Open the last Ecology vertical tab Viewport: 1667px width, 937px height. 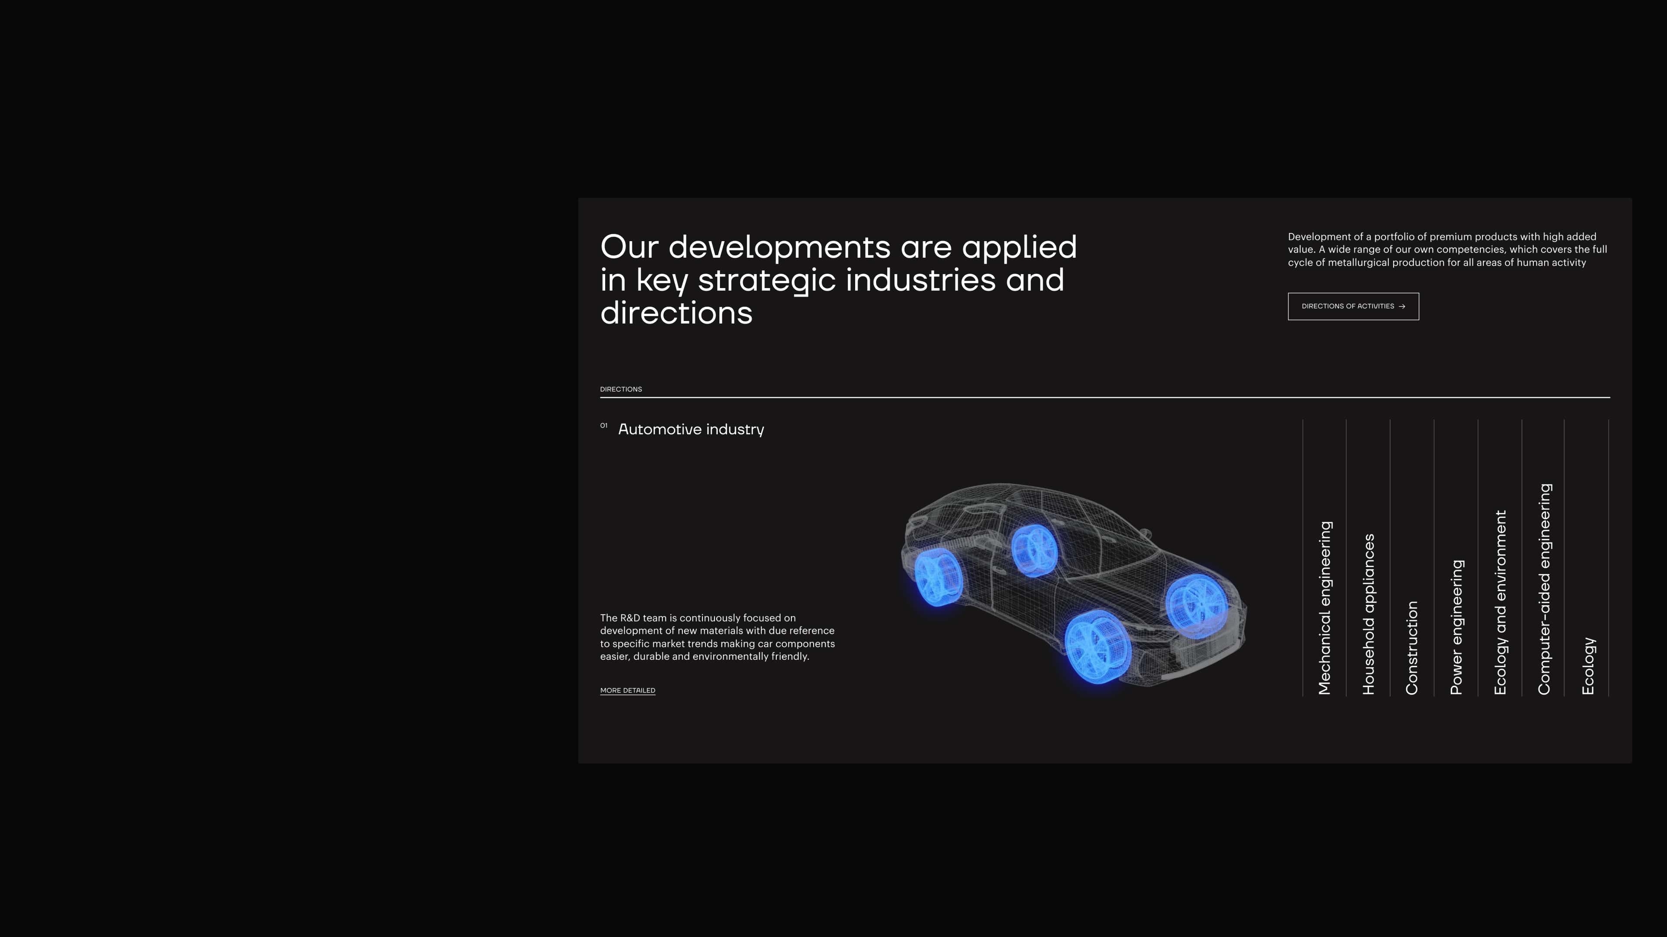[x=1587, y=558]
